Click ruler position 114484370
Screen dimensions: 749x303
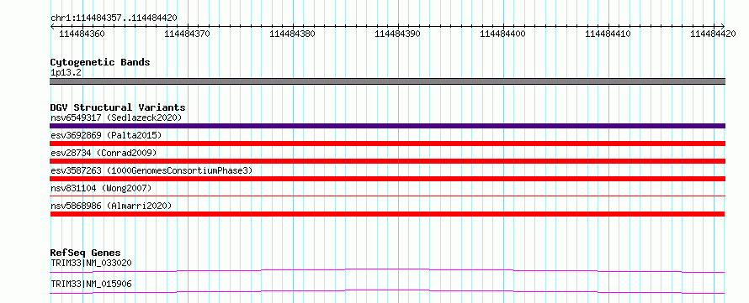click(x=187, y=34)
